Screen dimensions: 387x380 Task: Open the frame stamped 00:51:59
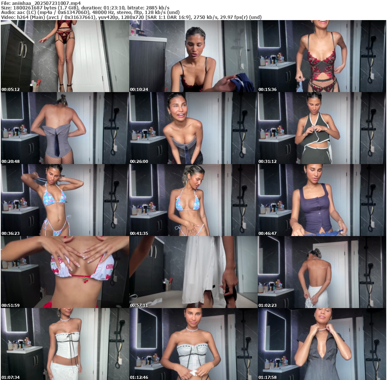(65, 272)
